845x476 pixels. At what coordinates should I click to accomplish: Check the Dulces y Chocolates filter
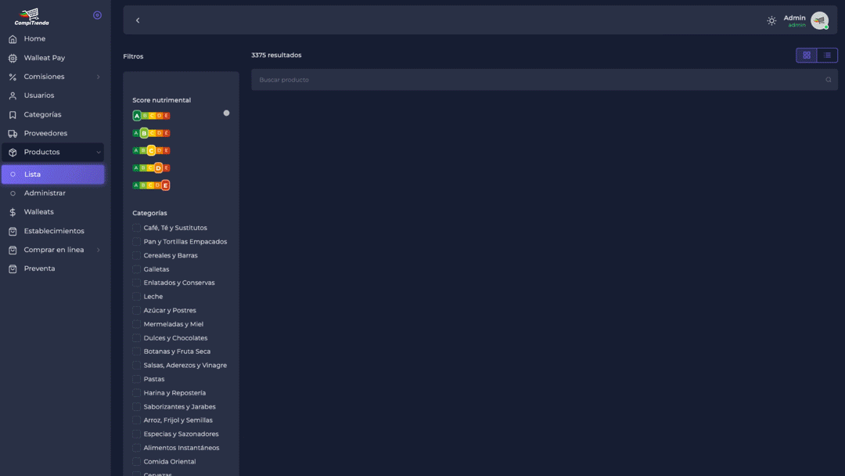pos(138,337)
